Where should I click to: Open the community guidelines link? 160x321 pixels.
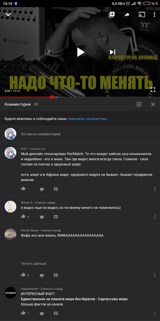point(87,119)
